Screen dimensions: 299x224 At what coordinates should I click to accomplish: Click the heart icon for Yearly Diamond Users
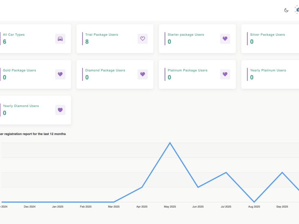tap(60, 110)
